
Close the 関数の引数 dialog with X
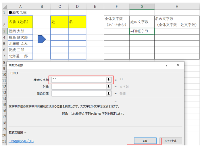click(178, 65)
